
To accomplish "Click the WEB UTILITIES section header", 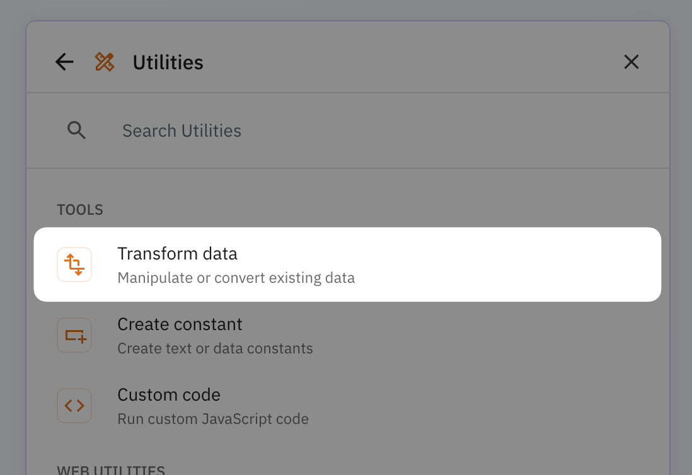I will [110, 469].
